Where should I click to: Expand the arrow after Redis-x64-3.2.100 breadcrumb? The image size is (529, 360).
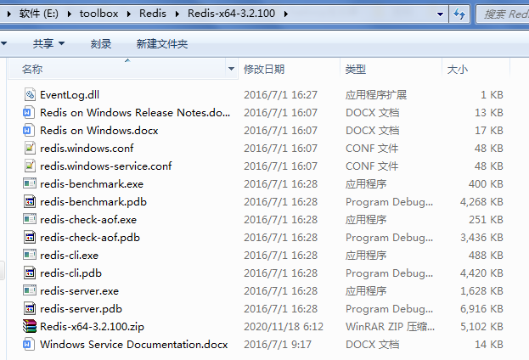(x=286, y=14)
